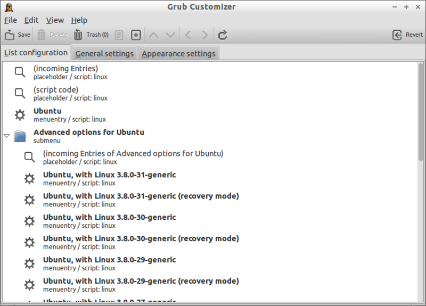Select Linux 3.8.0-31-generic (recovery mode) entry
This screenshot has width=426, height=306.
click(x=210, y=200)
